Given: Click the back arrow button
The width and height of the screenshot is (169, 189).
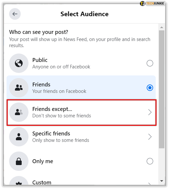Looking at the screenshot, I should pyautogui.click(x=15, y=14).
